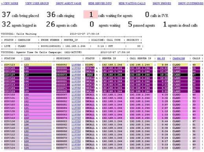Click LISTEN on the SIP/136 row
204x152 pixels.
tap(76, 121)
